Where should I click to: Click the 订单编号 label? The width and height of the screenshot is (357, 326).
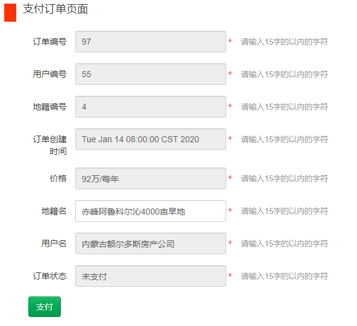pyautogui.click(x=49, y=42)
